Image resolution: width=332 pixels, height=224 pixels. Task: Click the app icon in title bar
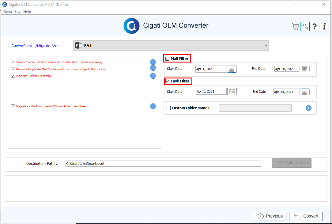click(x=5, y=5)
